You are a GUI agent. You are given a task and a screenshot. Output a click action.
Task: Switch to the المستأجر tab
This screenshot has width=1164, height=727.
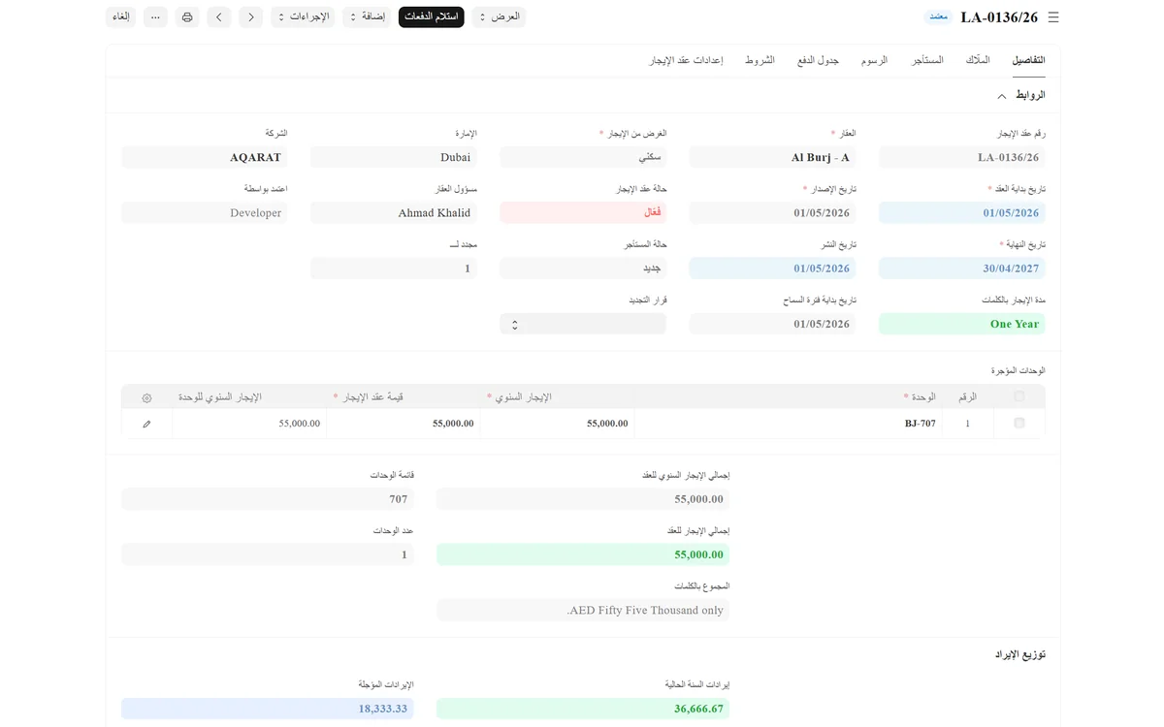[927, 60]
